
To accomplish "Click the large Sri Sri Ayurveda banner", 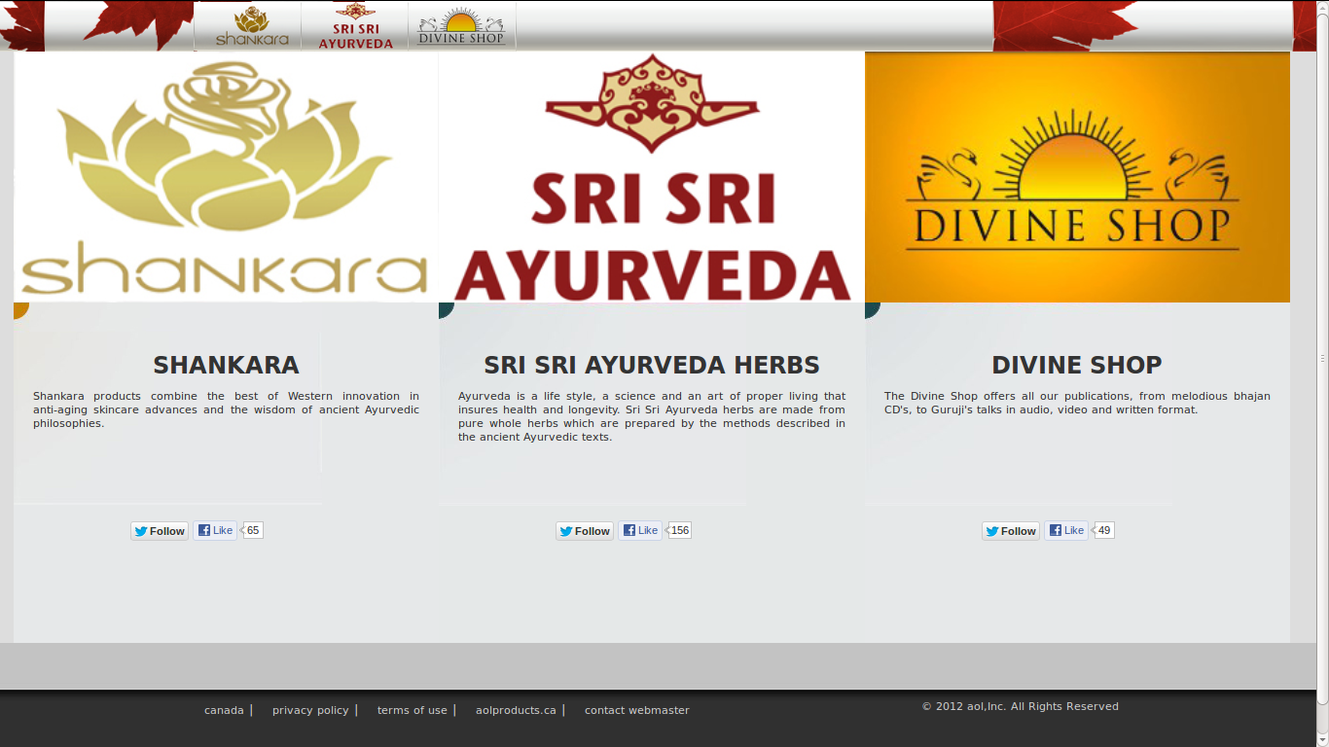I will tap(652, 177).
